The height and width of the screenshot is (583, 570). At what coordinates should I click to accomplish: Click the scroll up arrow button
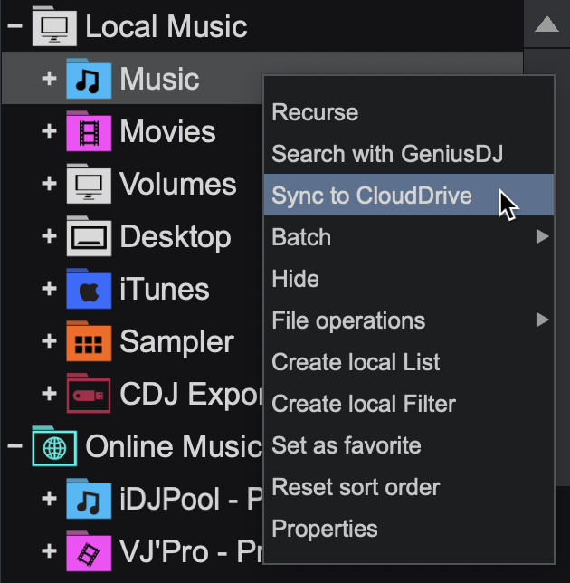546,24
